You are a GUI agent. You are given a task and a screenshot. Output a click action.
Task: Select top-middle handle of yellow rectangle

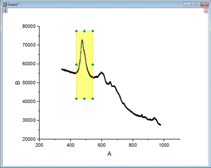point(84,31)
